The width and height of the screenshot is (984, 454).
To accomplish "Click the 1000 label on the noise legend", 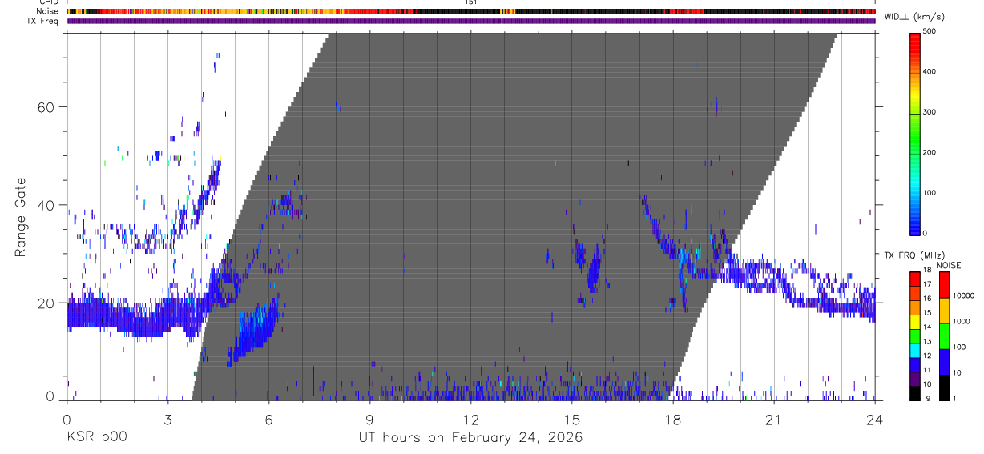I will pos(963,323).
